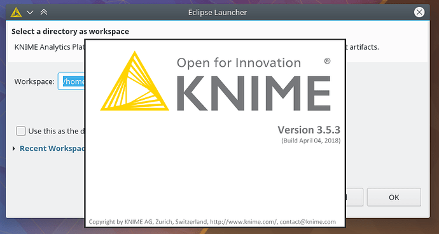Screen dimensions: 439x234
Task: Enable 'Use this as the default' checkbox
Action: 21,131
